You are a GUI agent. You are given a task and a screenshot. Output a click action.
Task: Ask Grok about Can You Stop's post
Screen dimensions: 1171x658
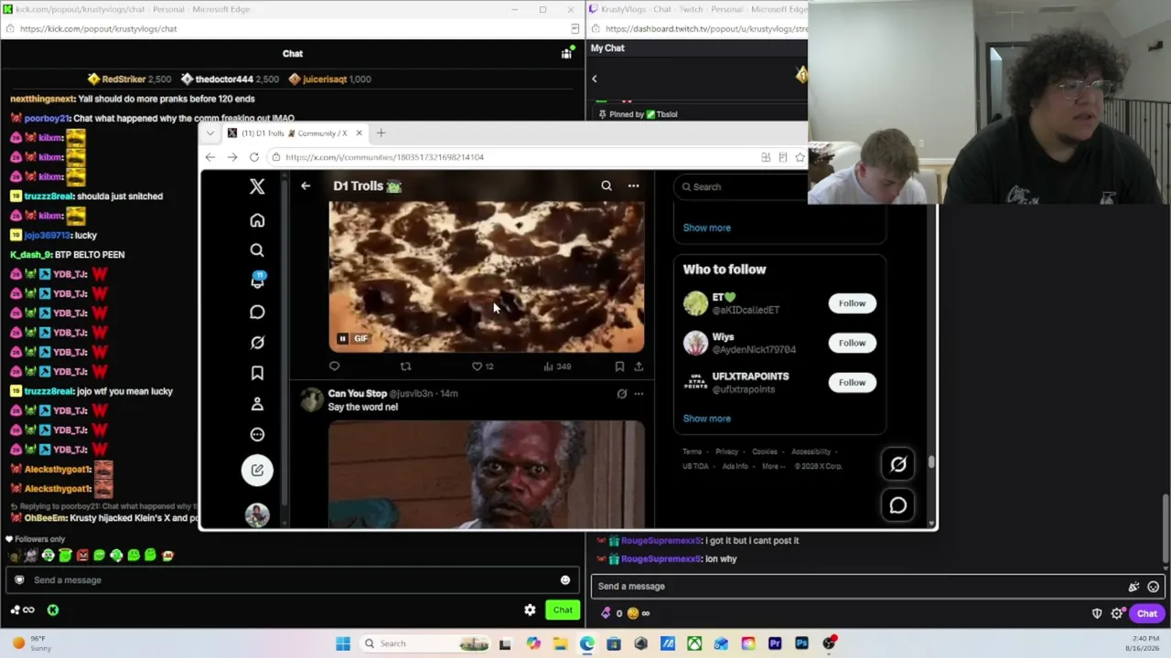coord(622,394)
